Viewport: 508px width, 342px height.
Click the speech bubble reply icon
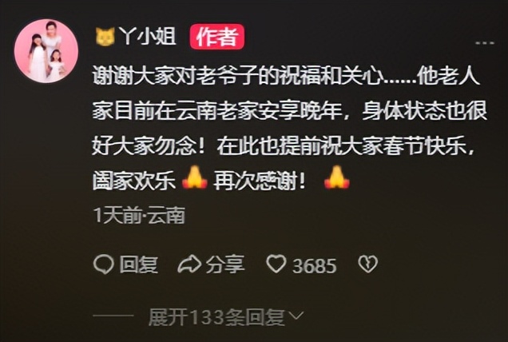pyautogui.click(x=104, y=264)
